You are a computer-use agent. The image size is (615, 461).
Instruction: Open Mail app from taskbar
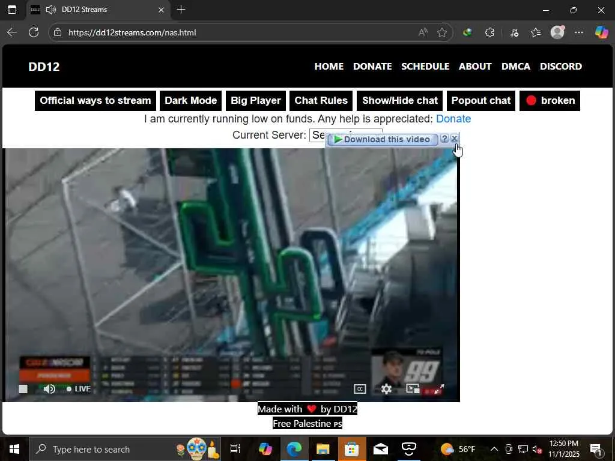click(x=380, y=449)
